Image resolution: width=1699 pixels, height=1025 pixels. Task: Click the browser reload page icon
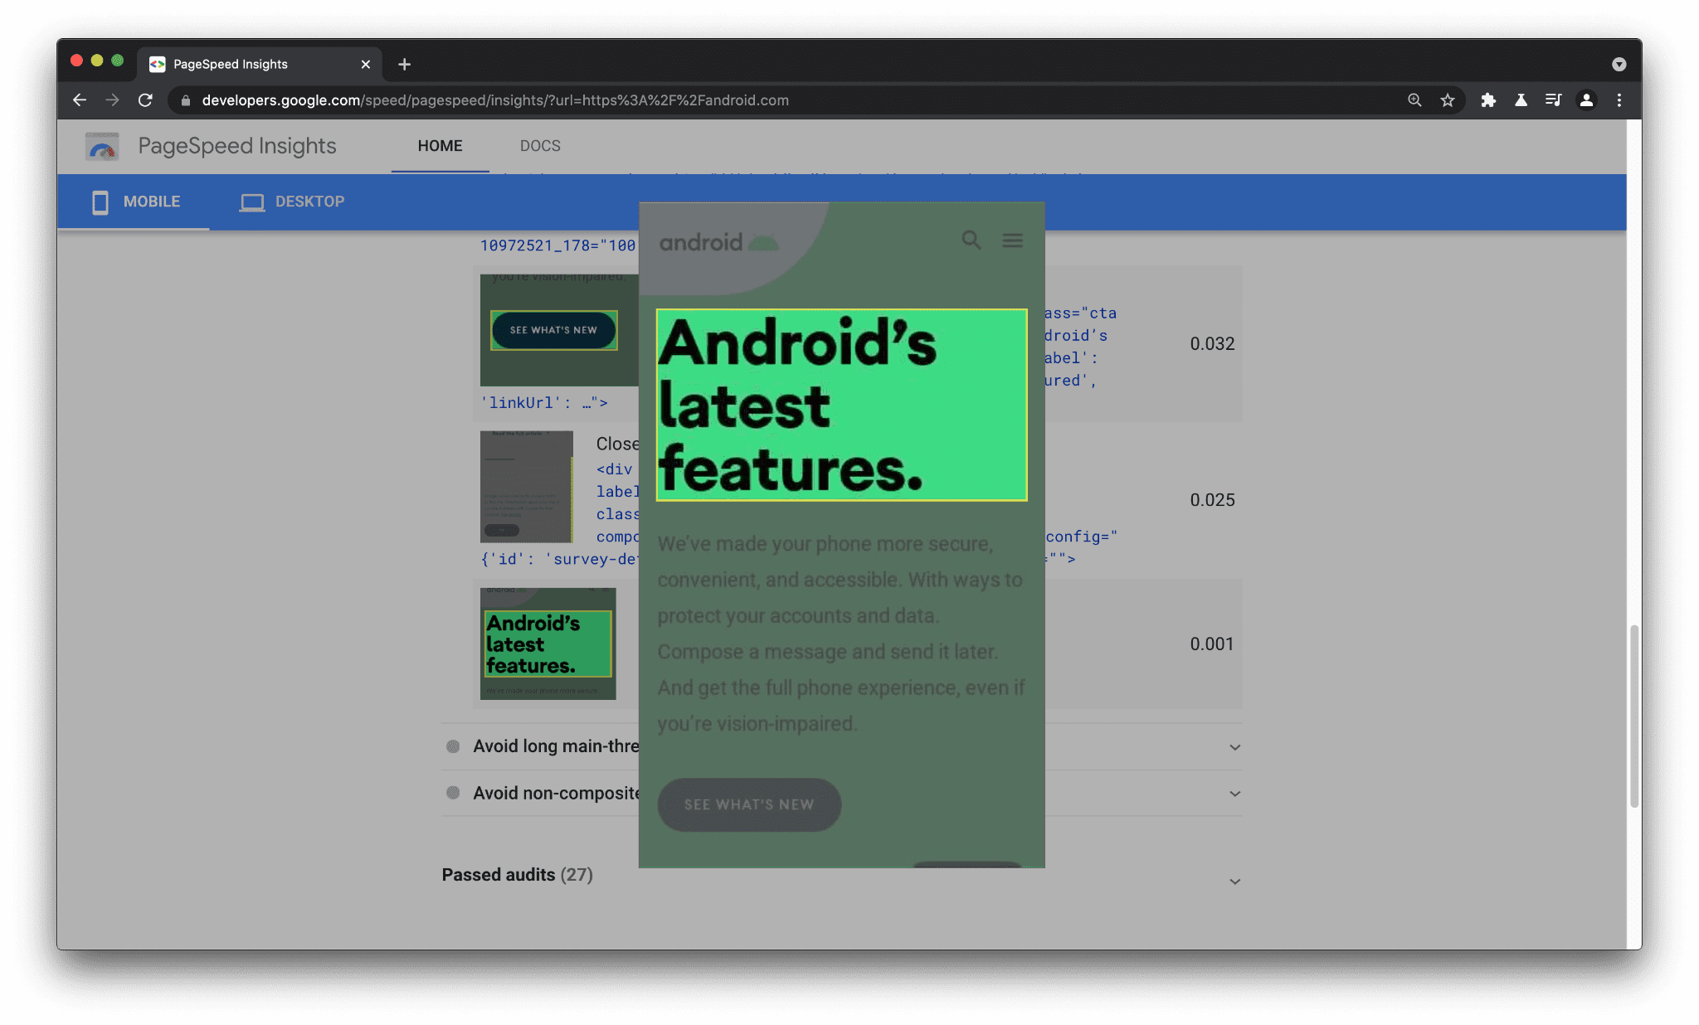click(144, 100)
